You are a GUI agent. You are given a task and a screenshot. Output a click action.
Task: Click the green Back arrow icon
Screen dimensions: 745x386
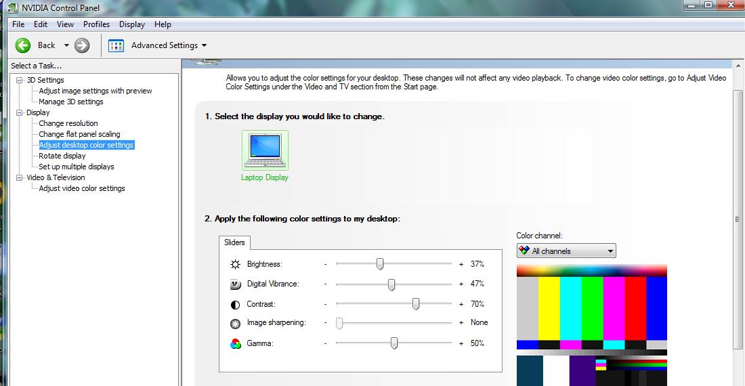tap(23, 45)
